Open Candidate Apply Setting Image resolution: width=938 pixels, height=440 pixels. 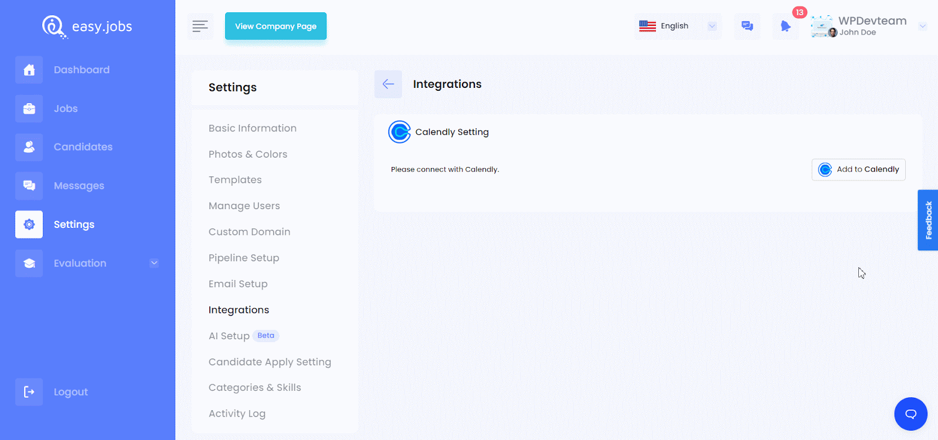(x=270, y=362)
